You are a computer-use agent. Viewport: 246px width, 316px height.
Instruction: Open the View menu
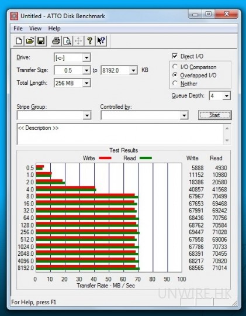(35, 28)
